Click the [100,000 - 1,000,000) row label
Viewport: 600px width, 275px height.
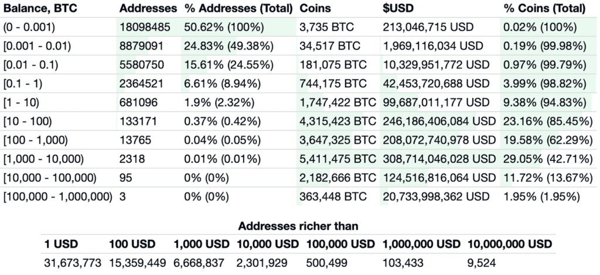(x=57, y=197)
